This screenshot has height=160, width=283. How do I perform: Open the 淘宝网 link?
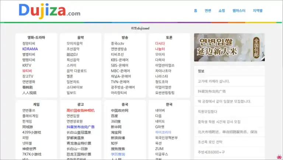point(116,132)
